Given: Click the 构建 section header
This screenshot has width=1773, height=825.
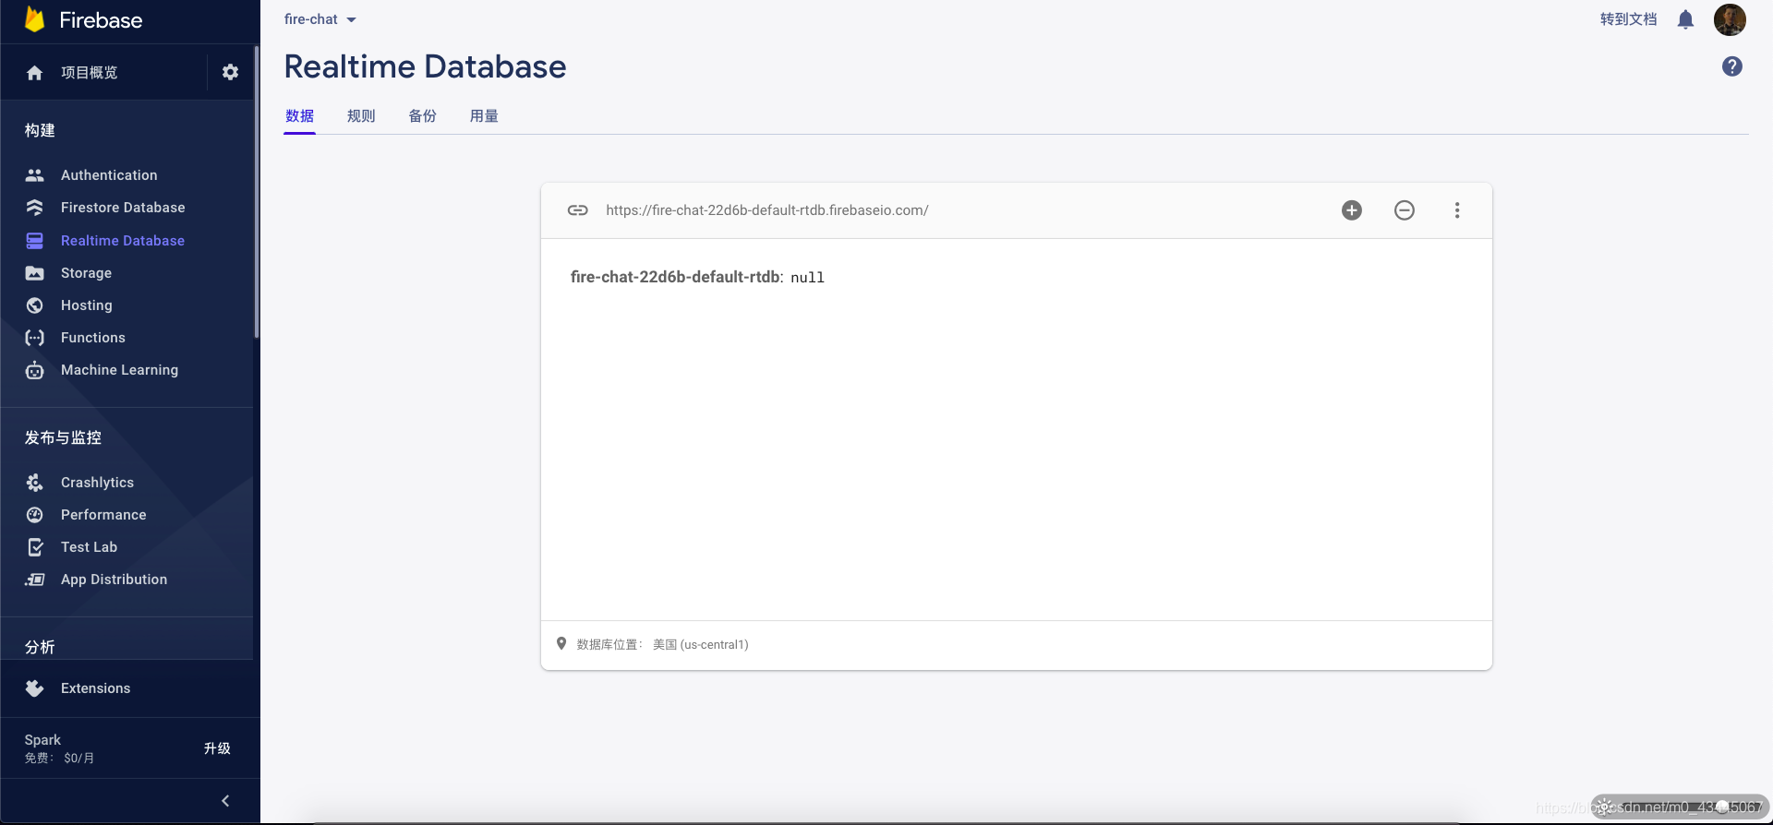Looking at the screenshot, I should click(40, 131).
